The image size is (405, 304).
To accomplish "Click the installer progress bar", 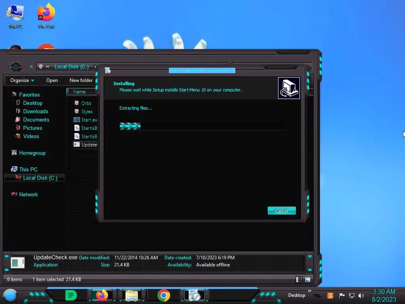I will click(x=202, y=126).
